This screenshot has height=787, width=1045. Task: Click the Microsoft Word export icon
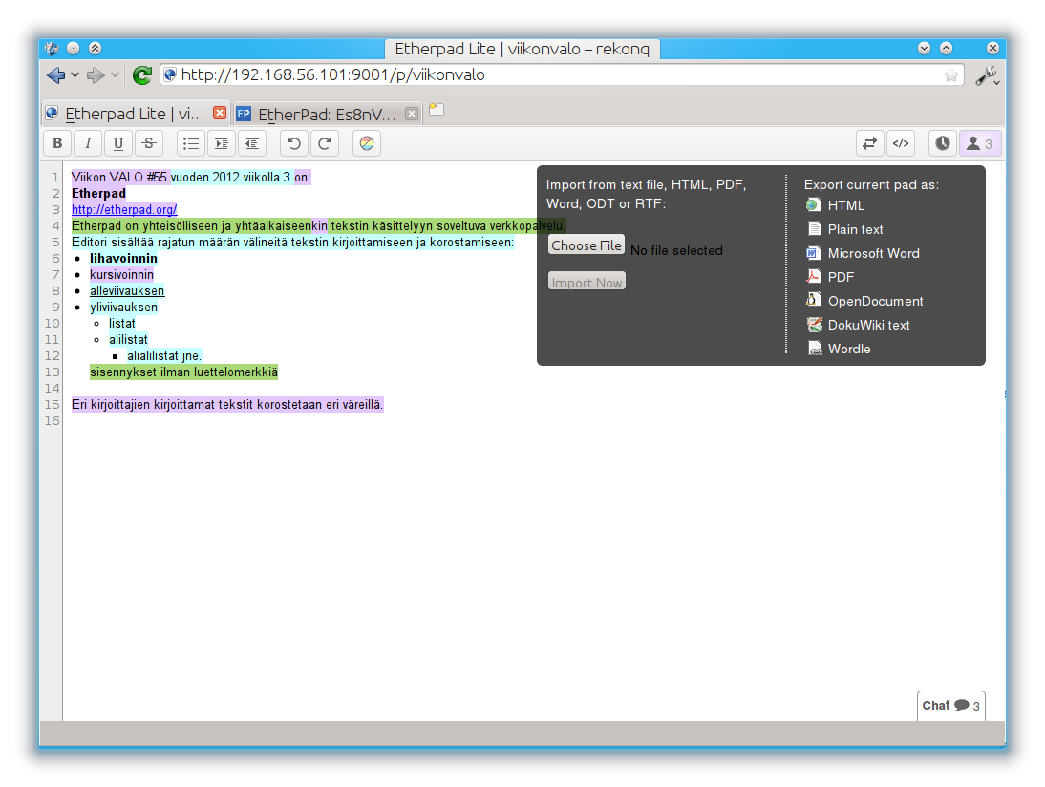pos(814,252)
